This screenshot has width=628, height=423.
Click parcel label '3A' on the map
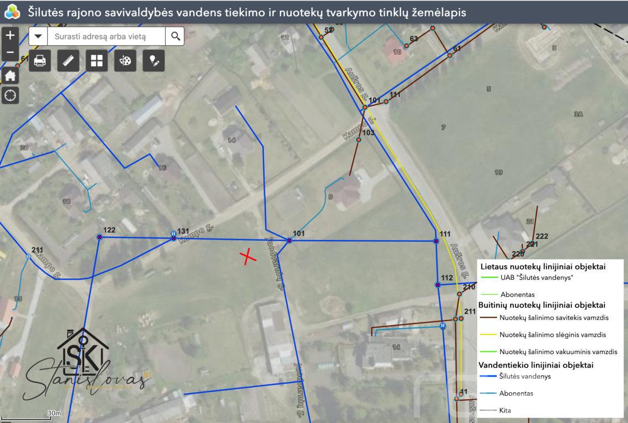[x=578, y=114]
